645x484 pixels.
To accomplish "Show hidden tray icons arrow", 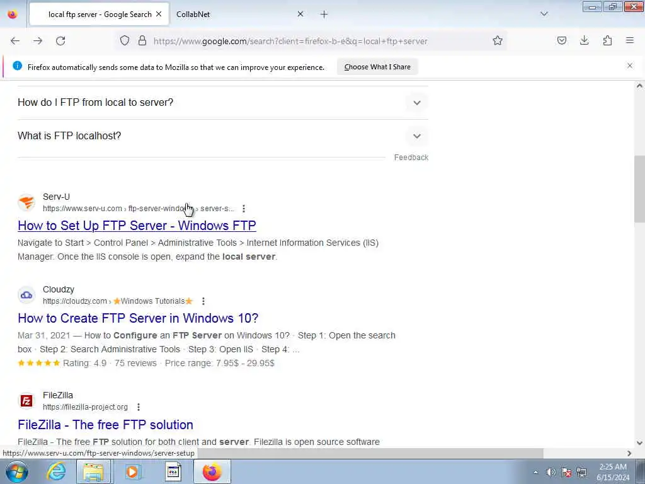I will (535, 472).
